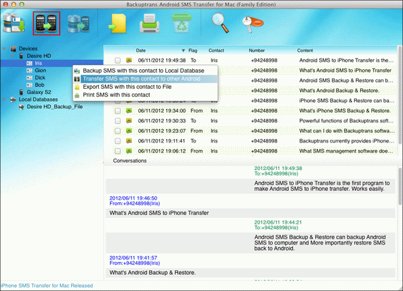The width and height of the screenshot is (403, 291).
Task: Click the Date column sort arrow
Action: (183, 50)
